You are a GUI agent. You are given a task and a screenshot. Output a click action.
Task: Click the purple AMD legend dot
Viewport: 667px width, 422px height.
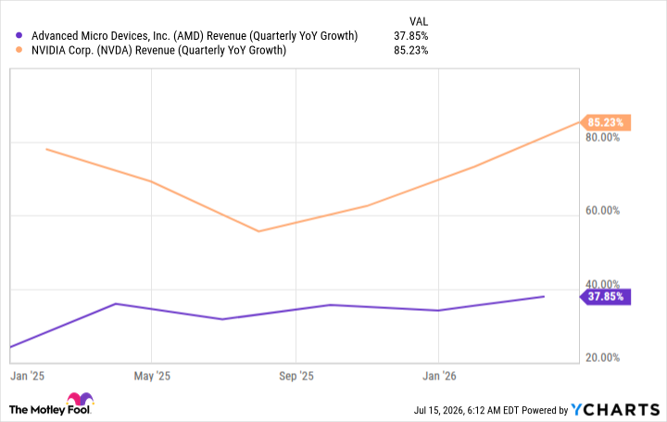coord(19,36)
